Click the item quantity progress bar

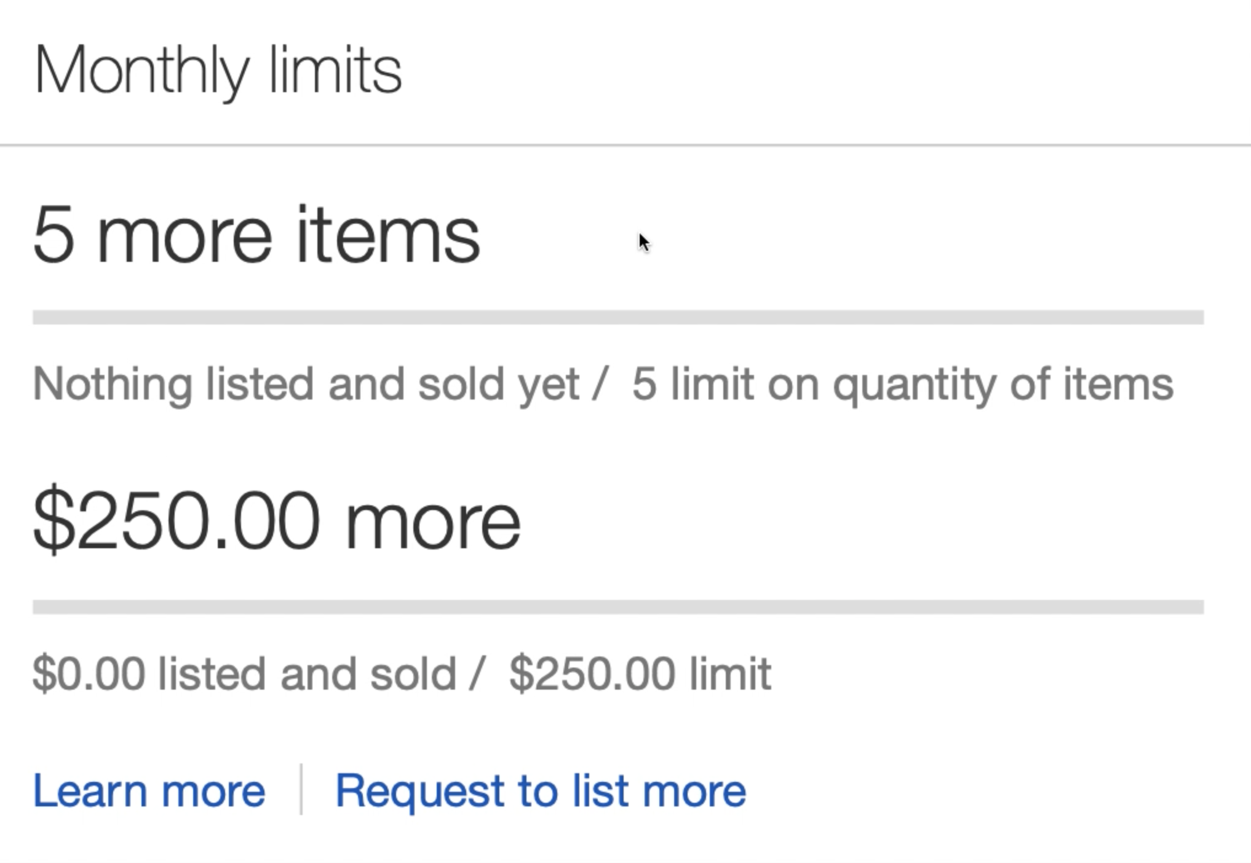(618, 317)
